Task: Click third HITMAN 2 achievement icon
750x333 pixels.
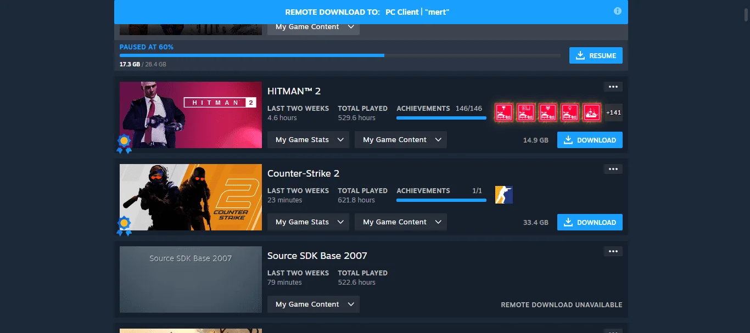Action: point(548,112)
